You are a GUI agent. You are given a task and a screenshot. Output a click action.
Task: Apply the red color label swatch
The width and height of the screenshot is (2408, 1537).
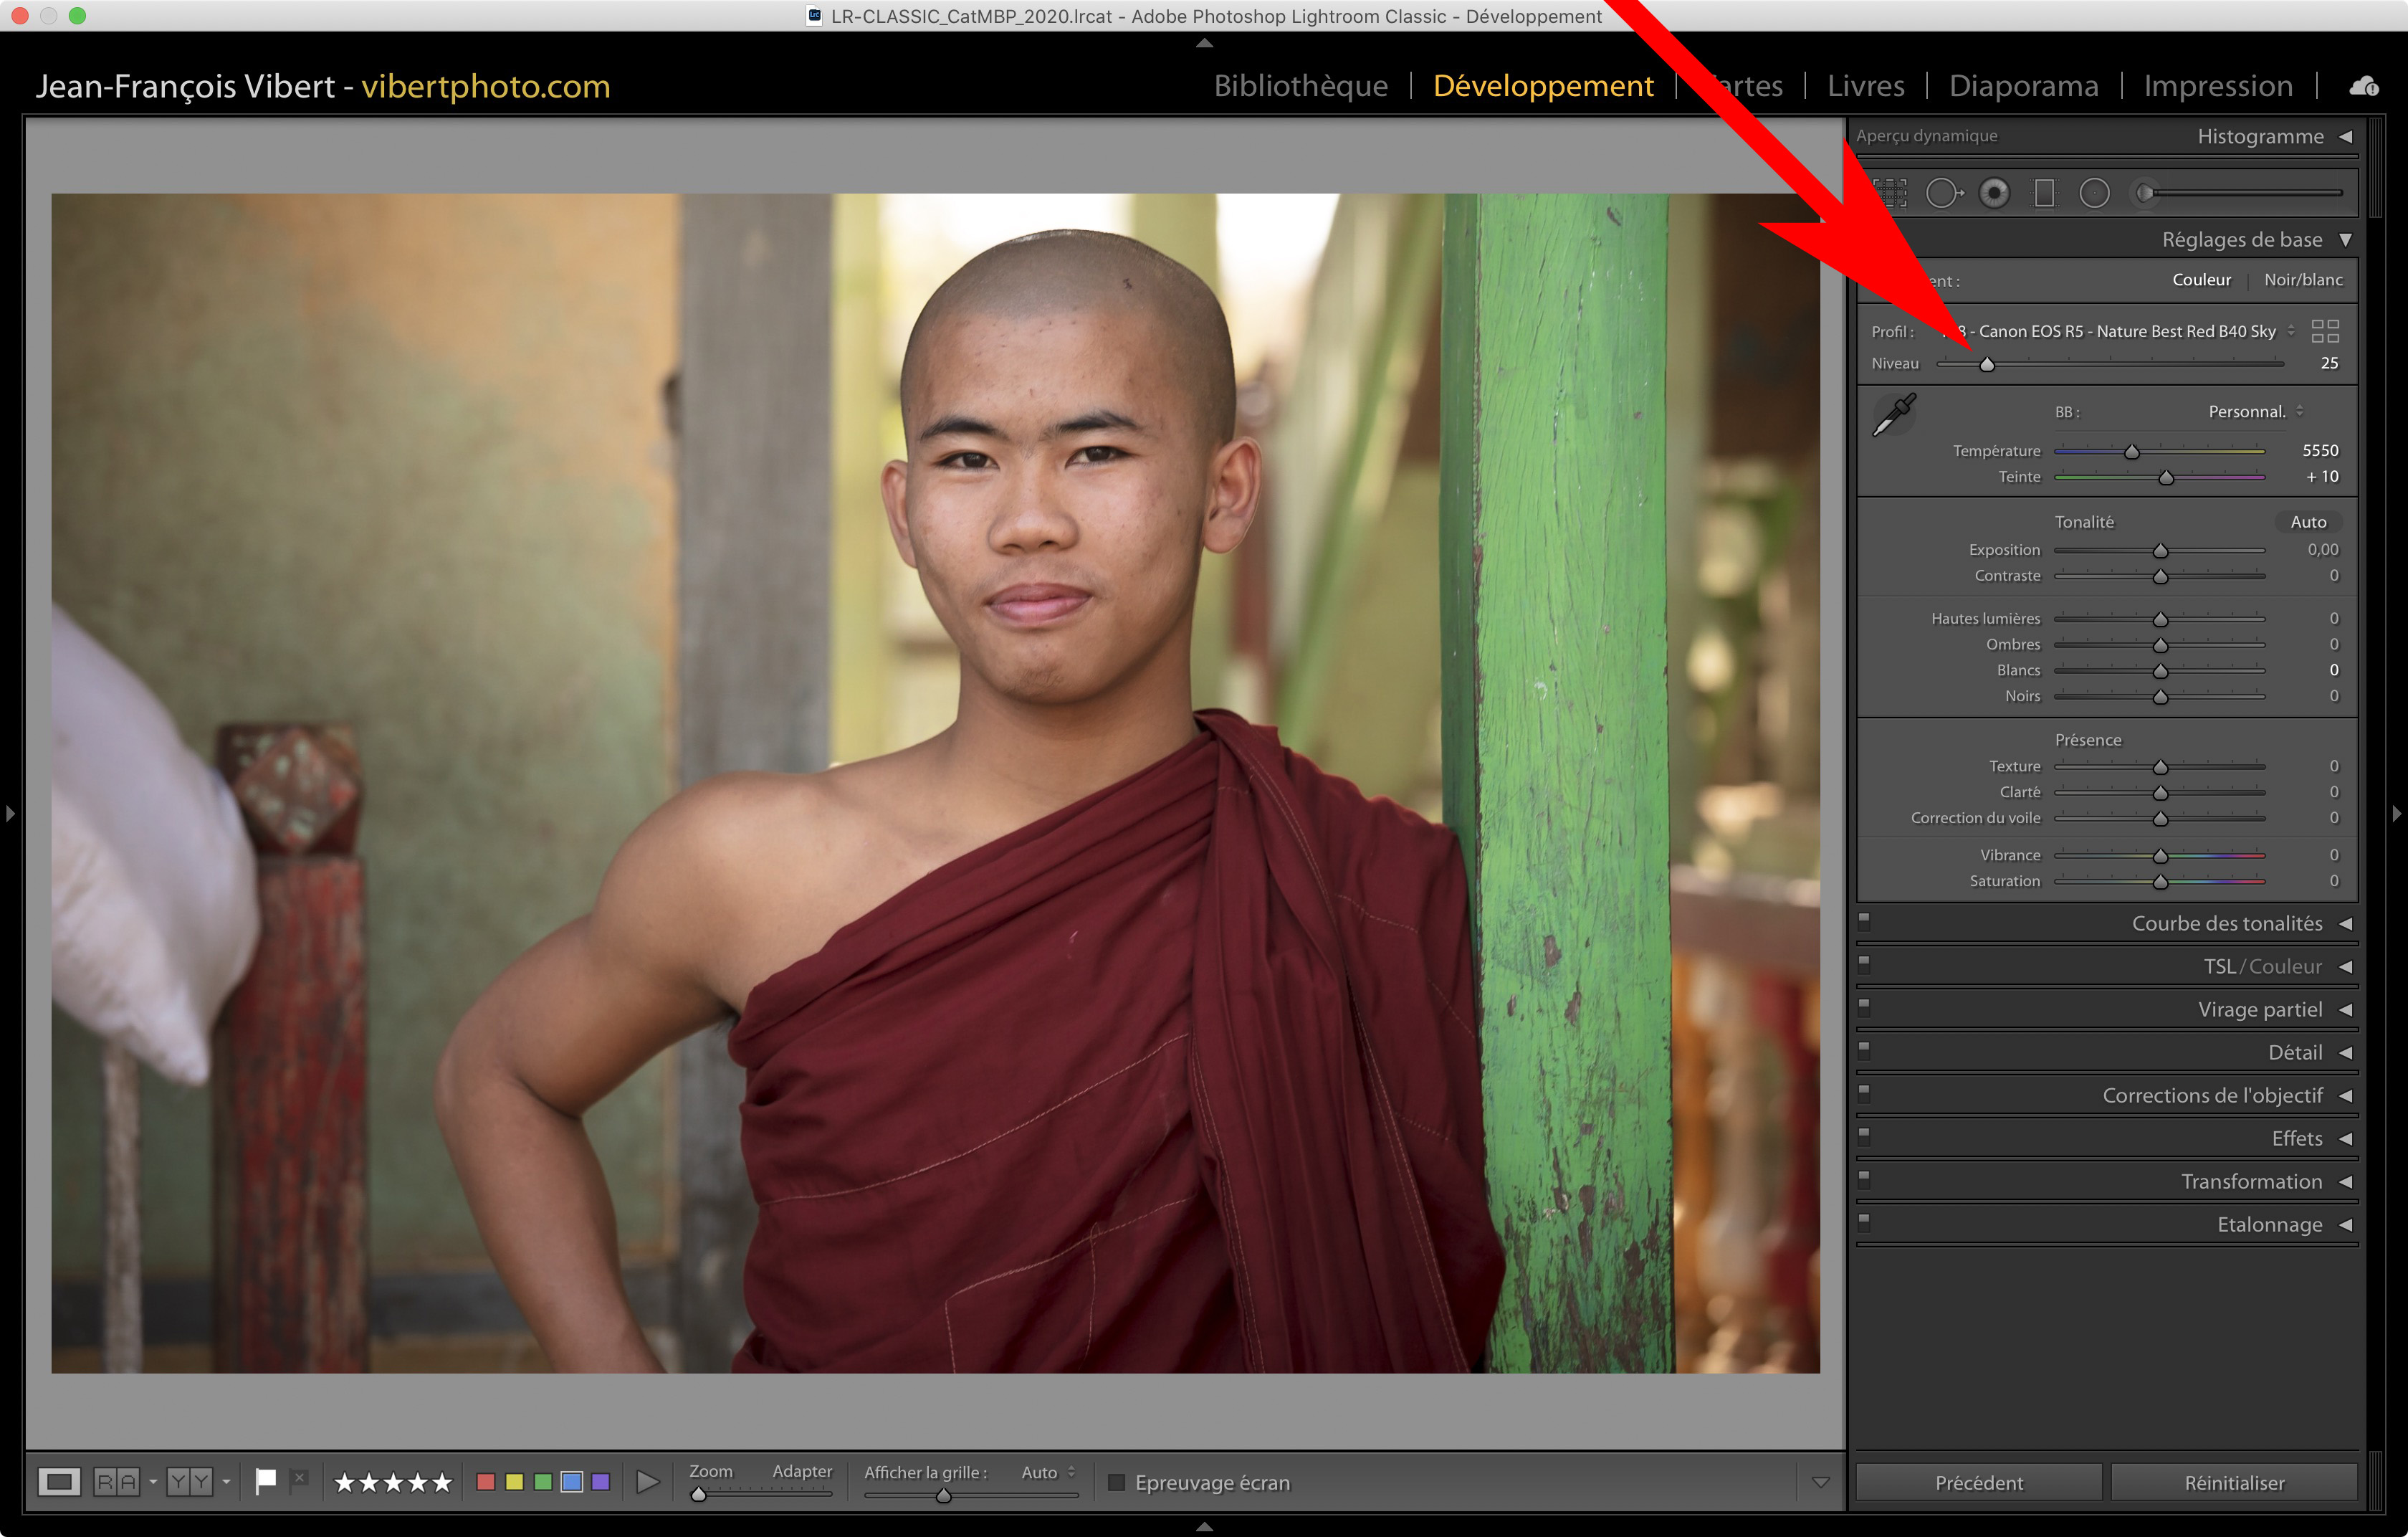486,1482
